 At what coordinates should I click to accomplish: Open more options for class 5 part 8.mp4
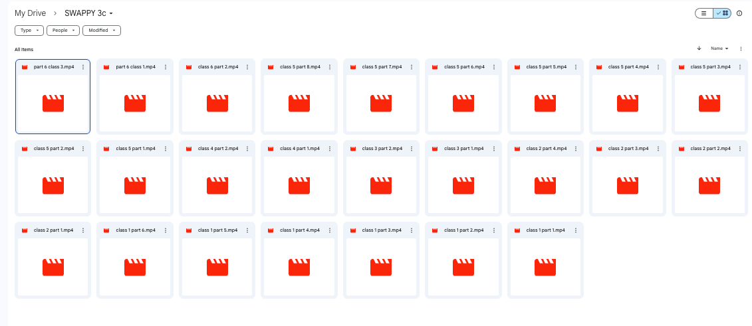(x=329, y=67)
